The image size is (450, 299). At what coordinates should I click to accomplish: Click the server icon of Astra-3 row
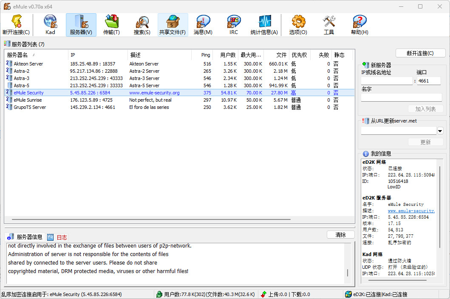coord(9,78)
